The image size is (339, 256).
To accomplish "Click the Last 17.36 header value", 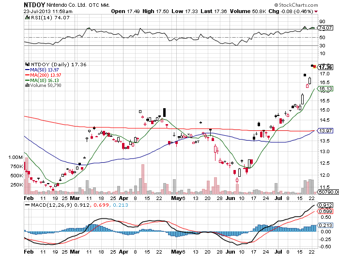I will click(214, 11).
